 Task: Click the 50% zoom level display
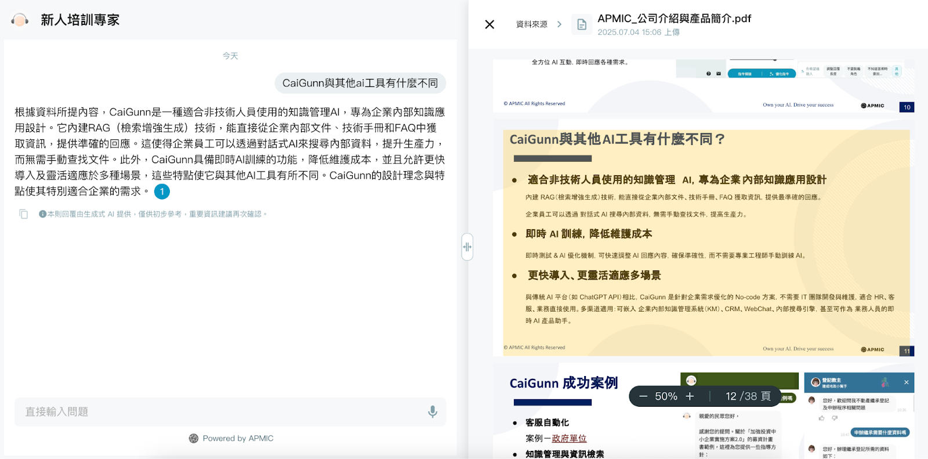666,396
